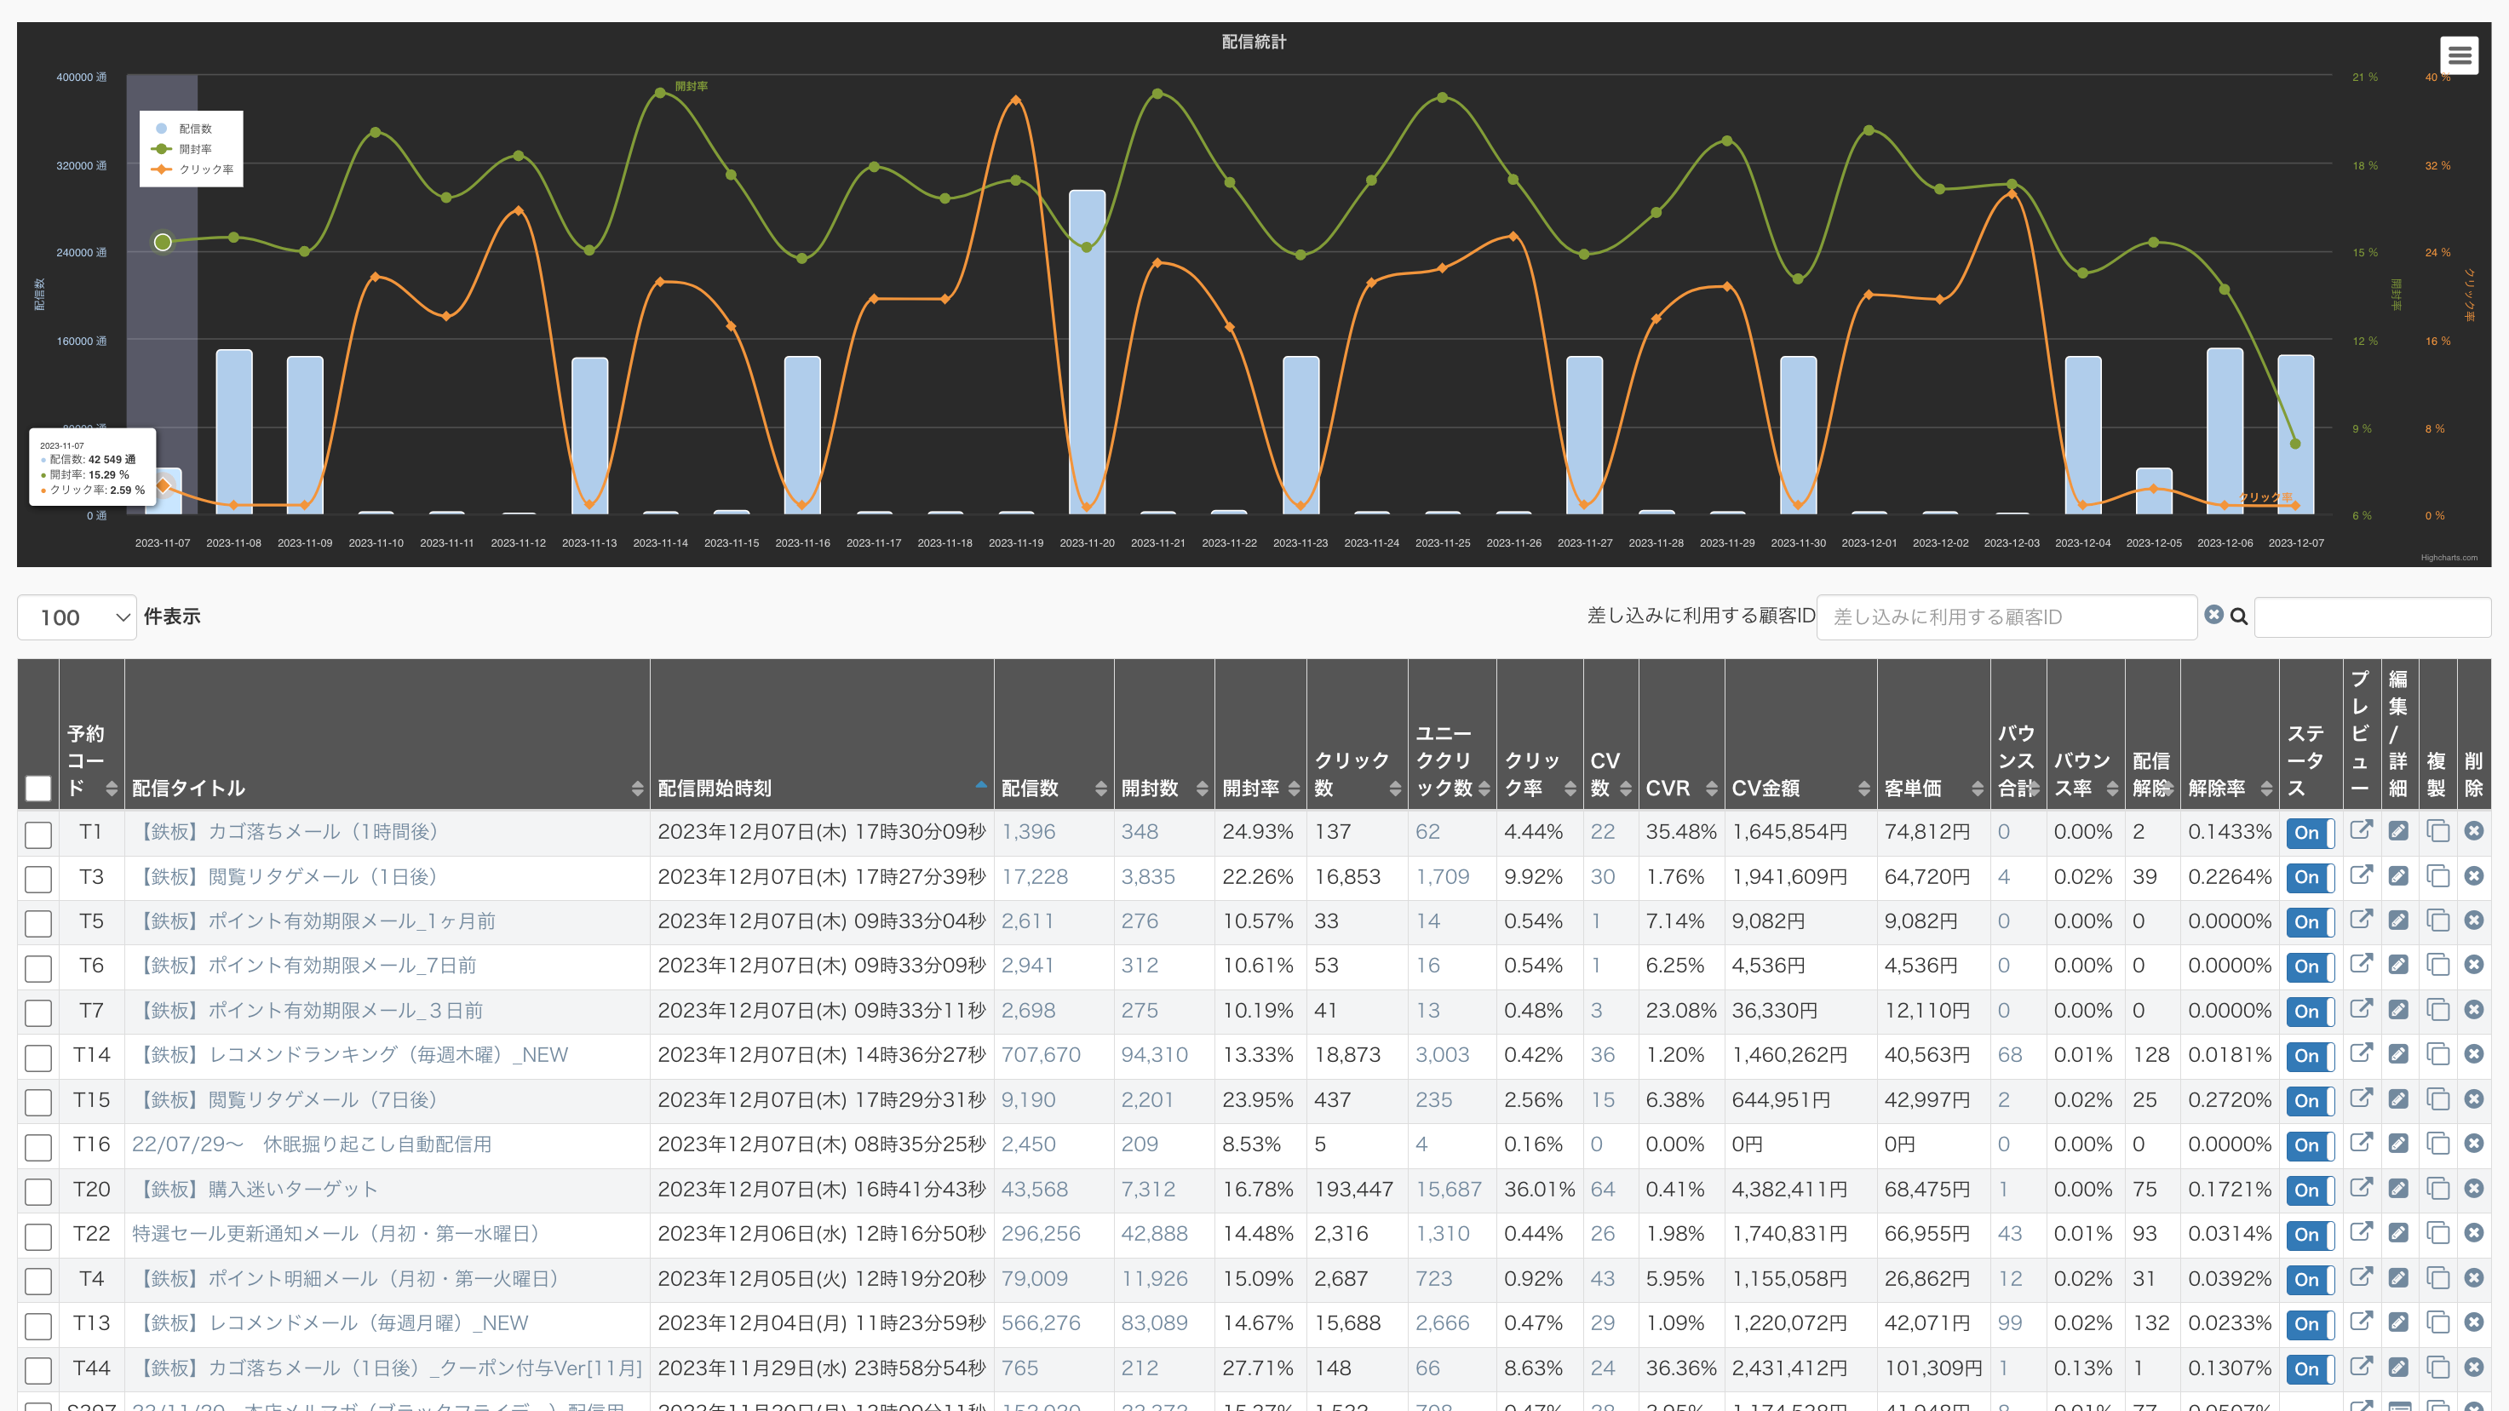The image size is (2509, 1411).
Task: Tick the select-all checkbox in table header
Action: [x=38, y=788]
